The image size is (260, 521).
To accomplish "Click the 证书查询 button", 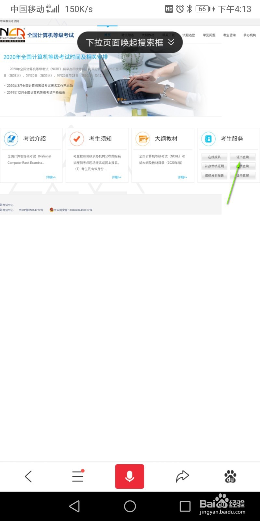I will (x=242, y=157).
